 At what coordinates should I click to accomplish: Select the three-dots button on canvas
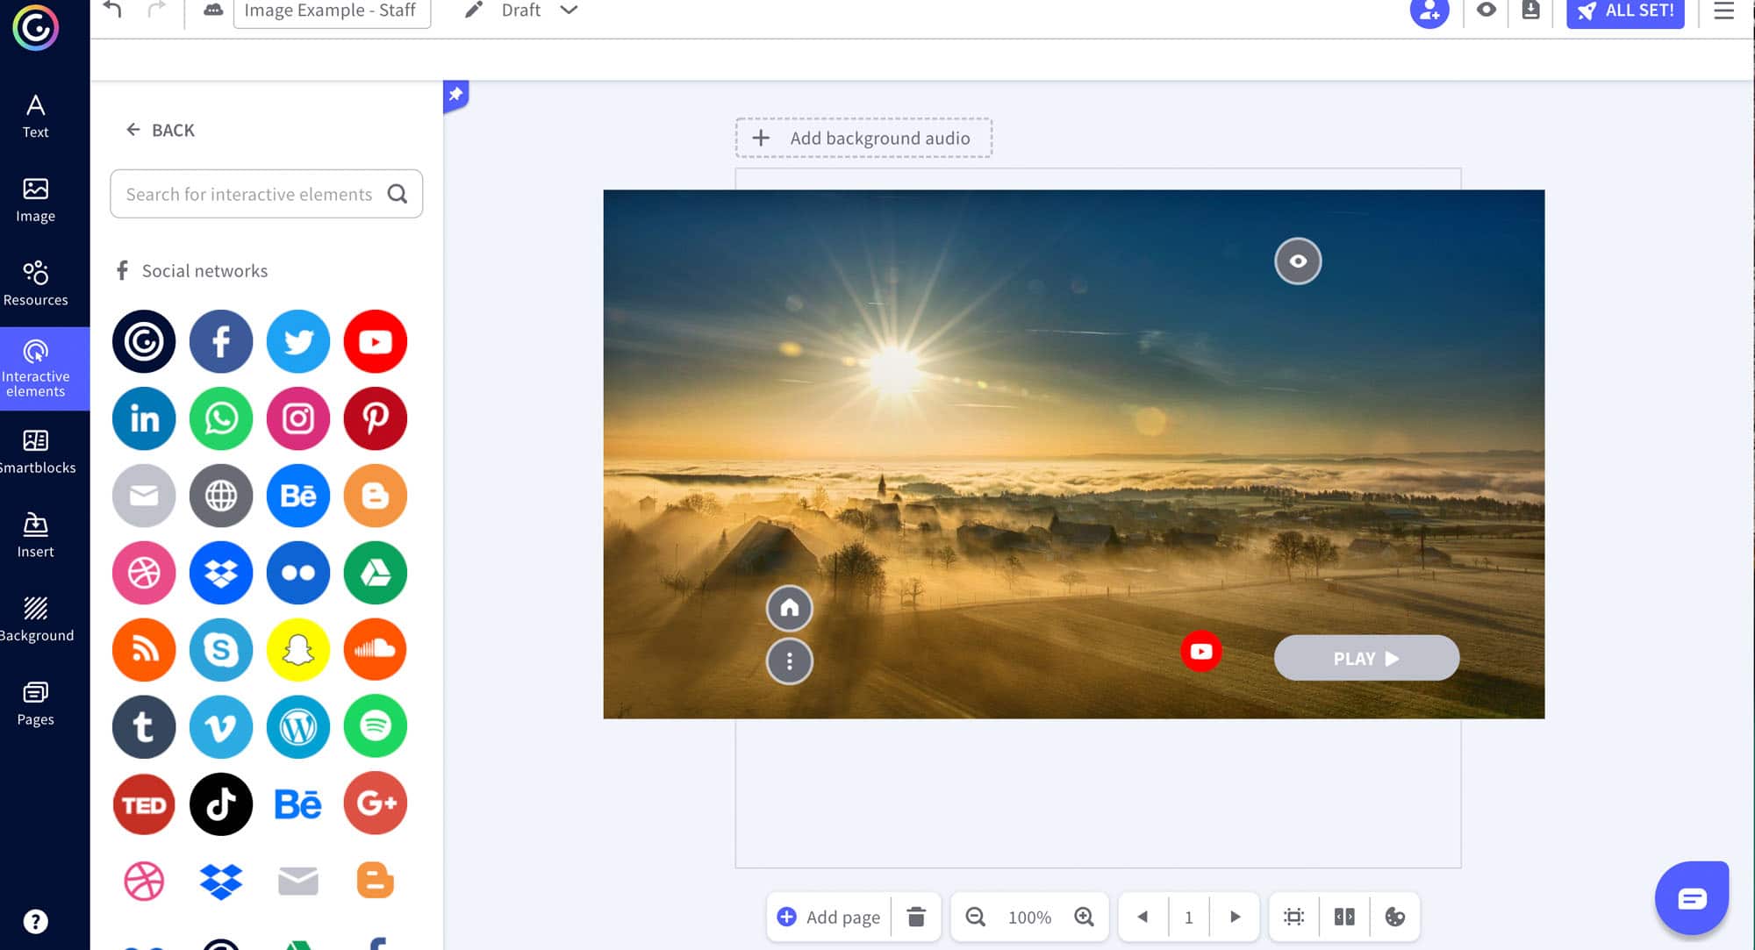tap(790, 661)
